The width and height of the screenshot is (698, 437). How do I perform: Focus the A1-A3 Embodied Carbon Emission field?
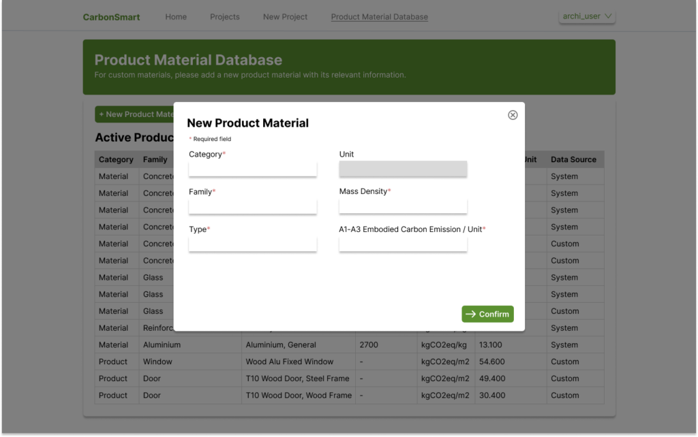[403, 244]
